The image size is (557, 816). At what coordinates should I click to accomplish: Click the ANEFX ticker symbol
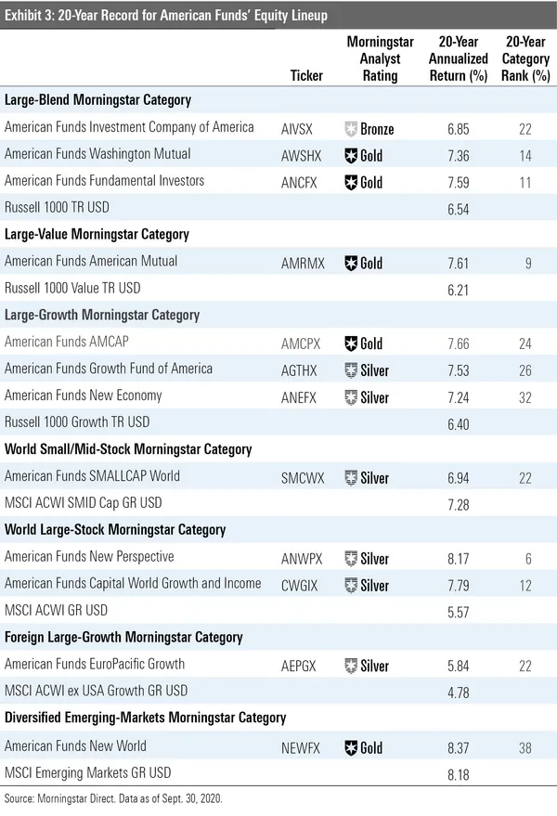[300, 397]
